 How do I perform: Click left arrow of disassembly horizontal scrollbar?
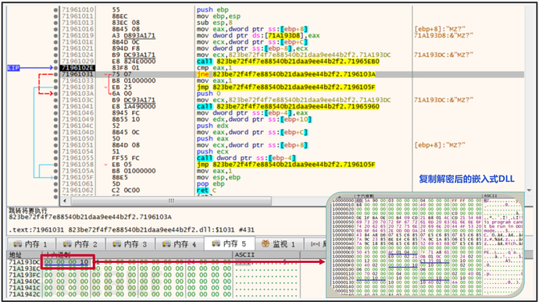point(65,201)
